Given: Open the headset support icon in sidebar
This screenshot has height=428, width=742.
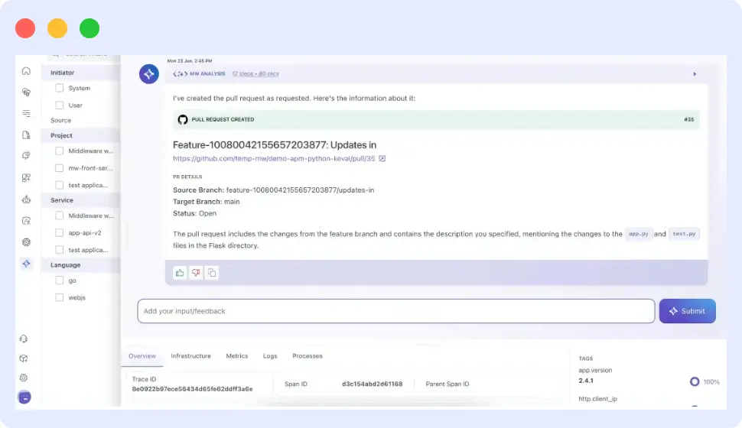Looking at the screenshot, I should coord(24,339).
